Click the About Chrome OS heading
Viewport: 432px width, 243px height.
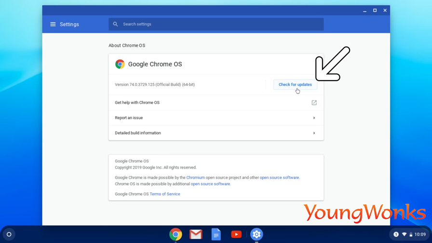pos(127,45)
